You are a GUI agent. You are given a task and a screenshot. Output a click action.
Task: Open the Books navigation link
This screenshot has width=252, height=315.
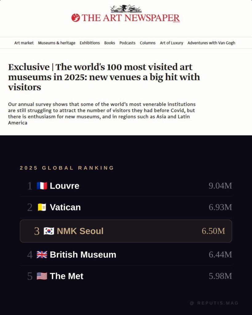(x=110, y=43)
